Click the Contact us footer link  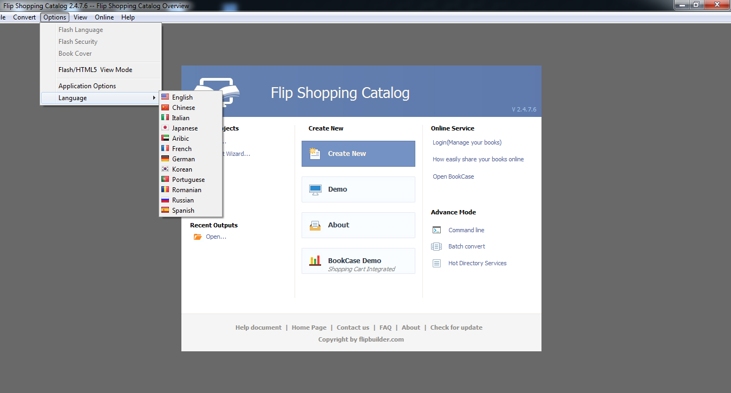coord(353,327)
